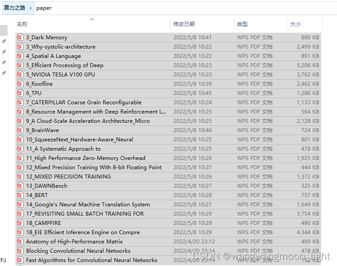Click the PDF icon of 6_TPU
Viewport: 337px width, 266px height.
click(x=20, y=93)
